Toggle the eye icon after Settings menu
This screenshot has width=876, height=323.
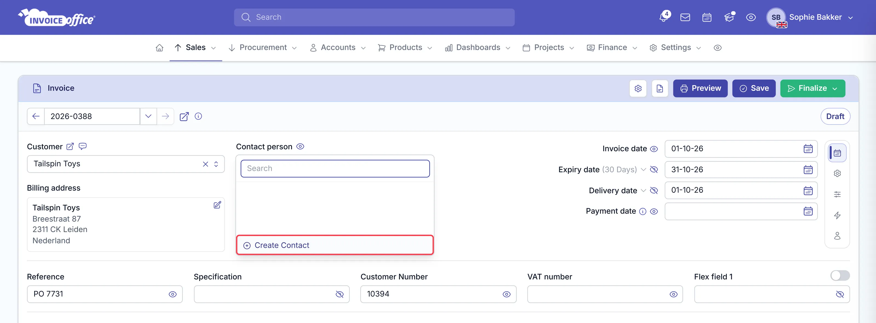tap(717, 48)
